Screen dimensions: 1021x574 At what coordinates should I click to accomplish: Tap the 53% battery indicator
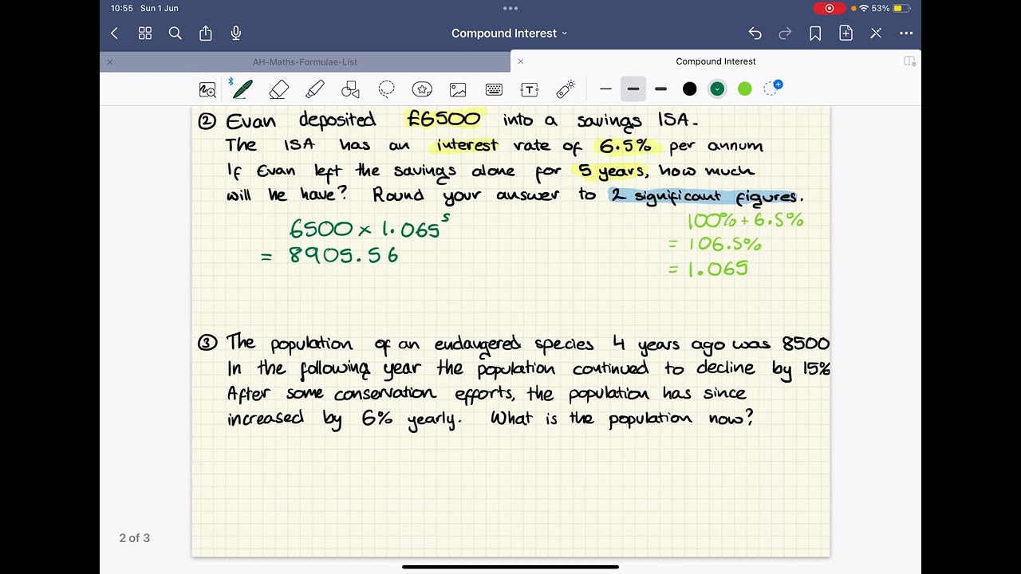[x=890, y=8]
